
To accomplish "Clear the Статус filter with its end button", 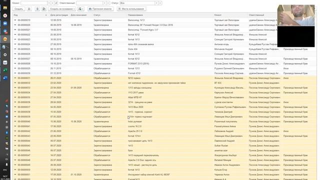I will [160, 3].
